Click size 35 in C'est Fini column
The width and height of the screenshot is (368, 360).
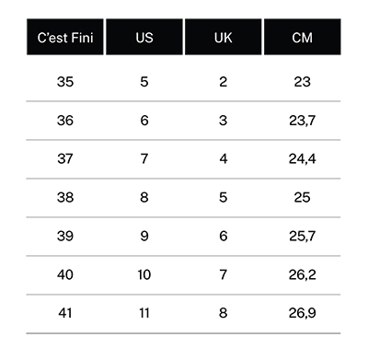click(x=65, y=82)
